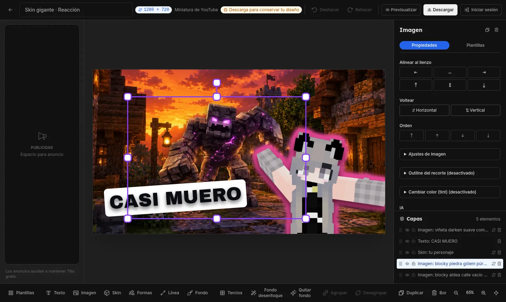Replace the blocky piedra gólem layer image
506x302 pixels.
tap(494, 264)
